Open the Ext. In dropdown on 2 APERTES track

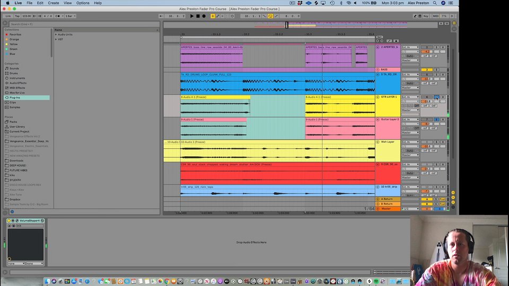point(410,47)
